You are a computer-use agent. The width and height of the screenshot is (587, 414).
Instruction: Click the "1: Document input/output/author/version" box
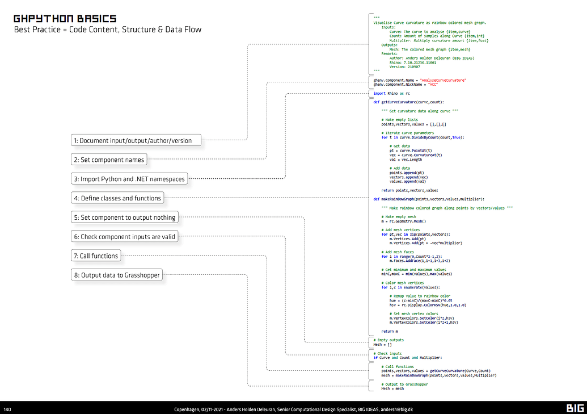coord(136,140)
